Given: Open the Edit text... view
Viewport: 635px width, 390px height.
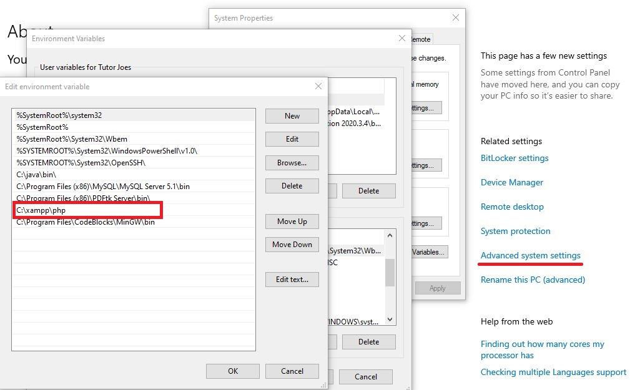Looking at the screenshot, I should (292, 280).
